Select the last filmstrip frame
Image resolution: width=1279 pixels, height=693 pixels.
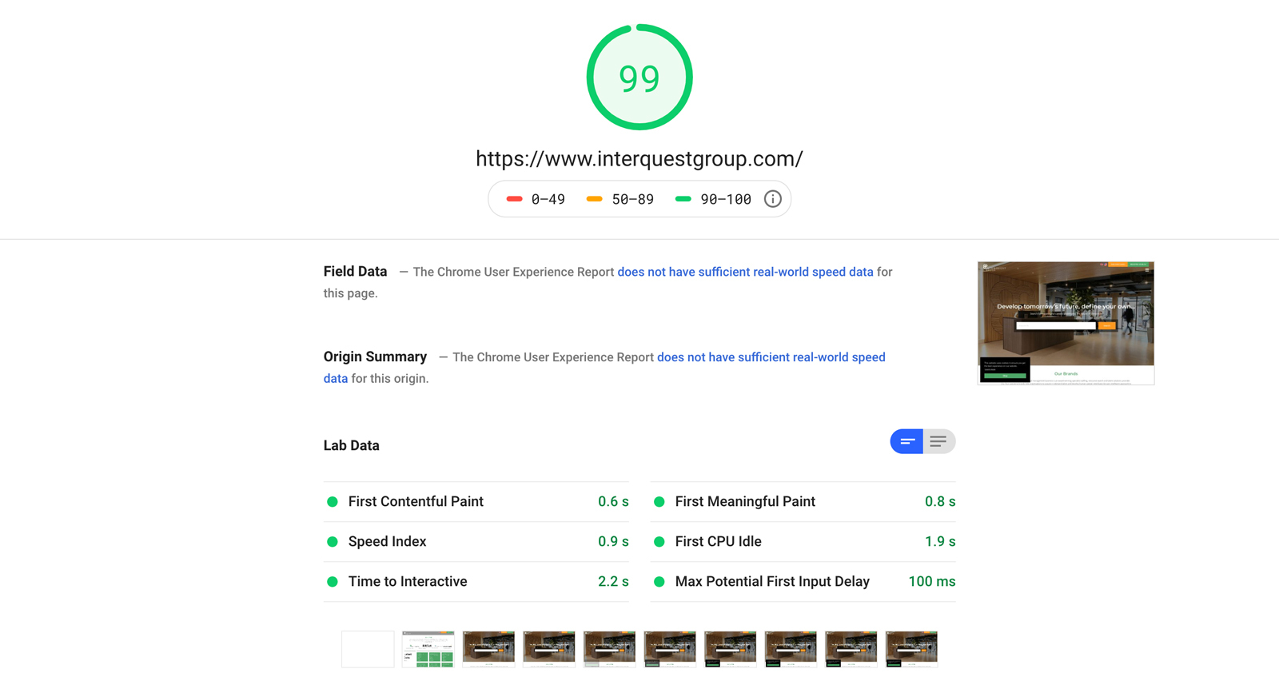[x=911, y=649]
